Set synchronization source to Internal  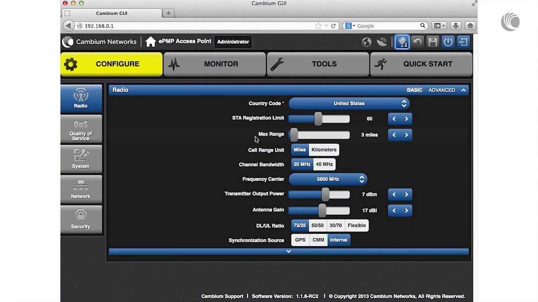(339, 240)
